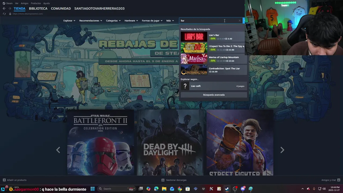Open Task View in the taskbar
Image resolution: width=343 pixels, height=193 pixels.
(141, 189)
